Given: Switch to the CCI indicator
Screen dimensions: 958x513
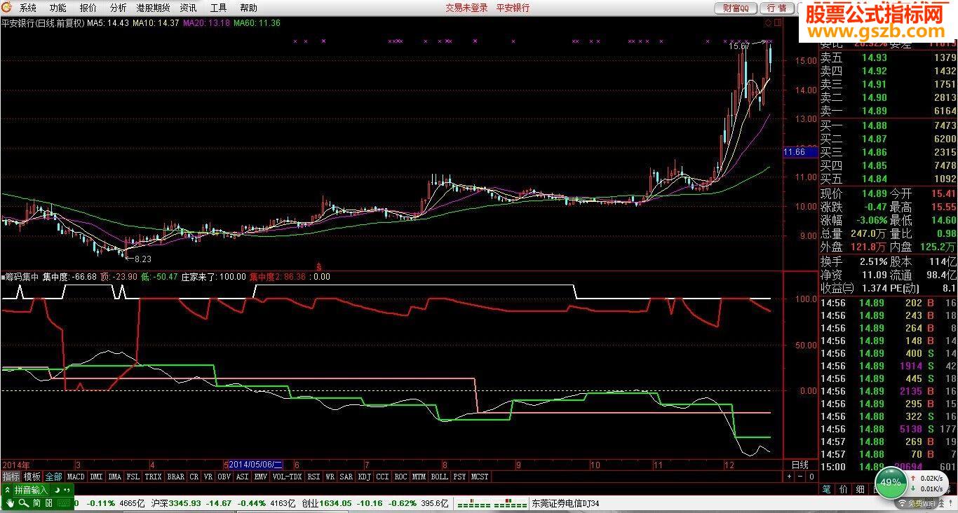Looking at the screenshot, I should pos(382,477).
